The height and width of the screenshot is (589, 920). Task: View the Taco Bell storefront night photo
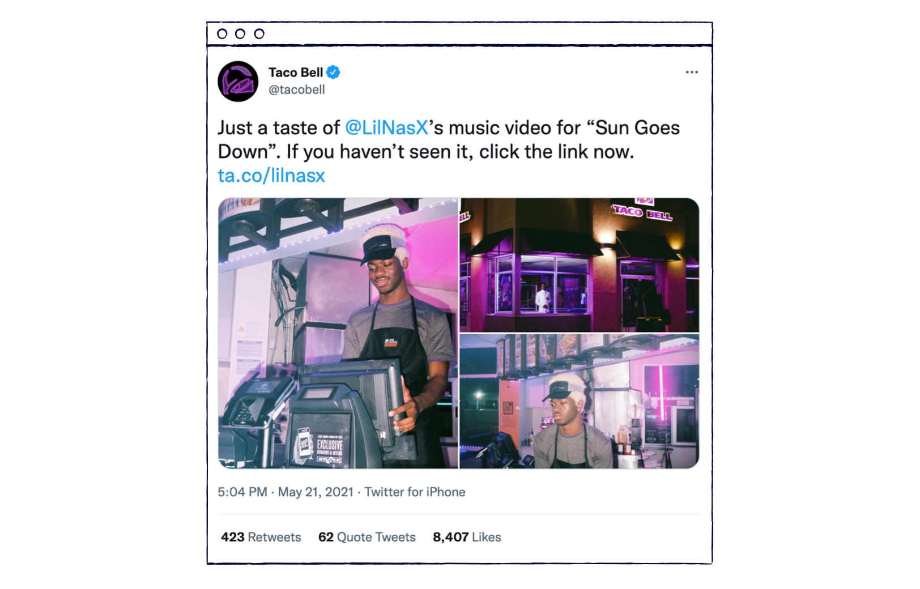tap(579, 264)
